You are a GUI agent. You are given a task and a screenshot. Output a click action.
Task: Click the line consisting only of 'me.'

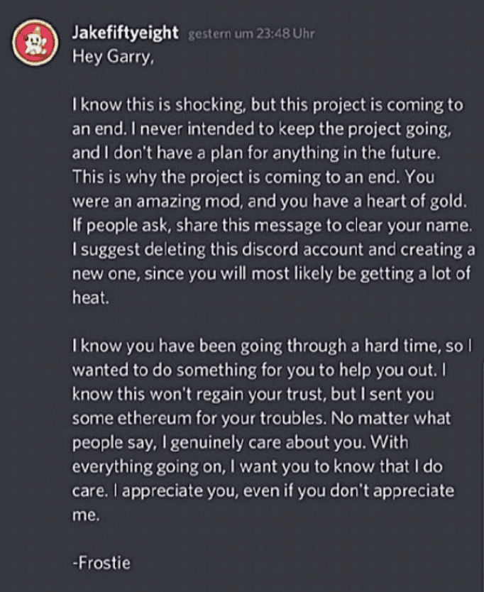click(x=86, y=515)
